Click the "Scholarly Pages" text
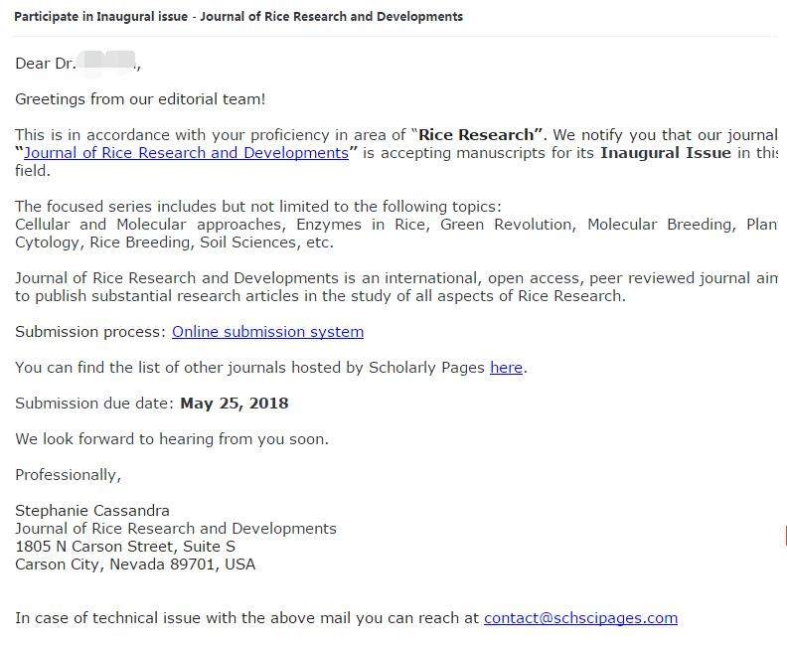The image size is (787, 648). click(x=427, y=368)
